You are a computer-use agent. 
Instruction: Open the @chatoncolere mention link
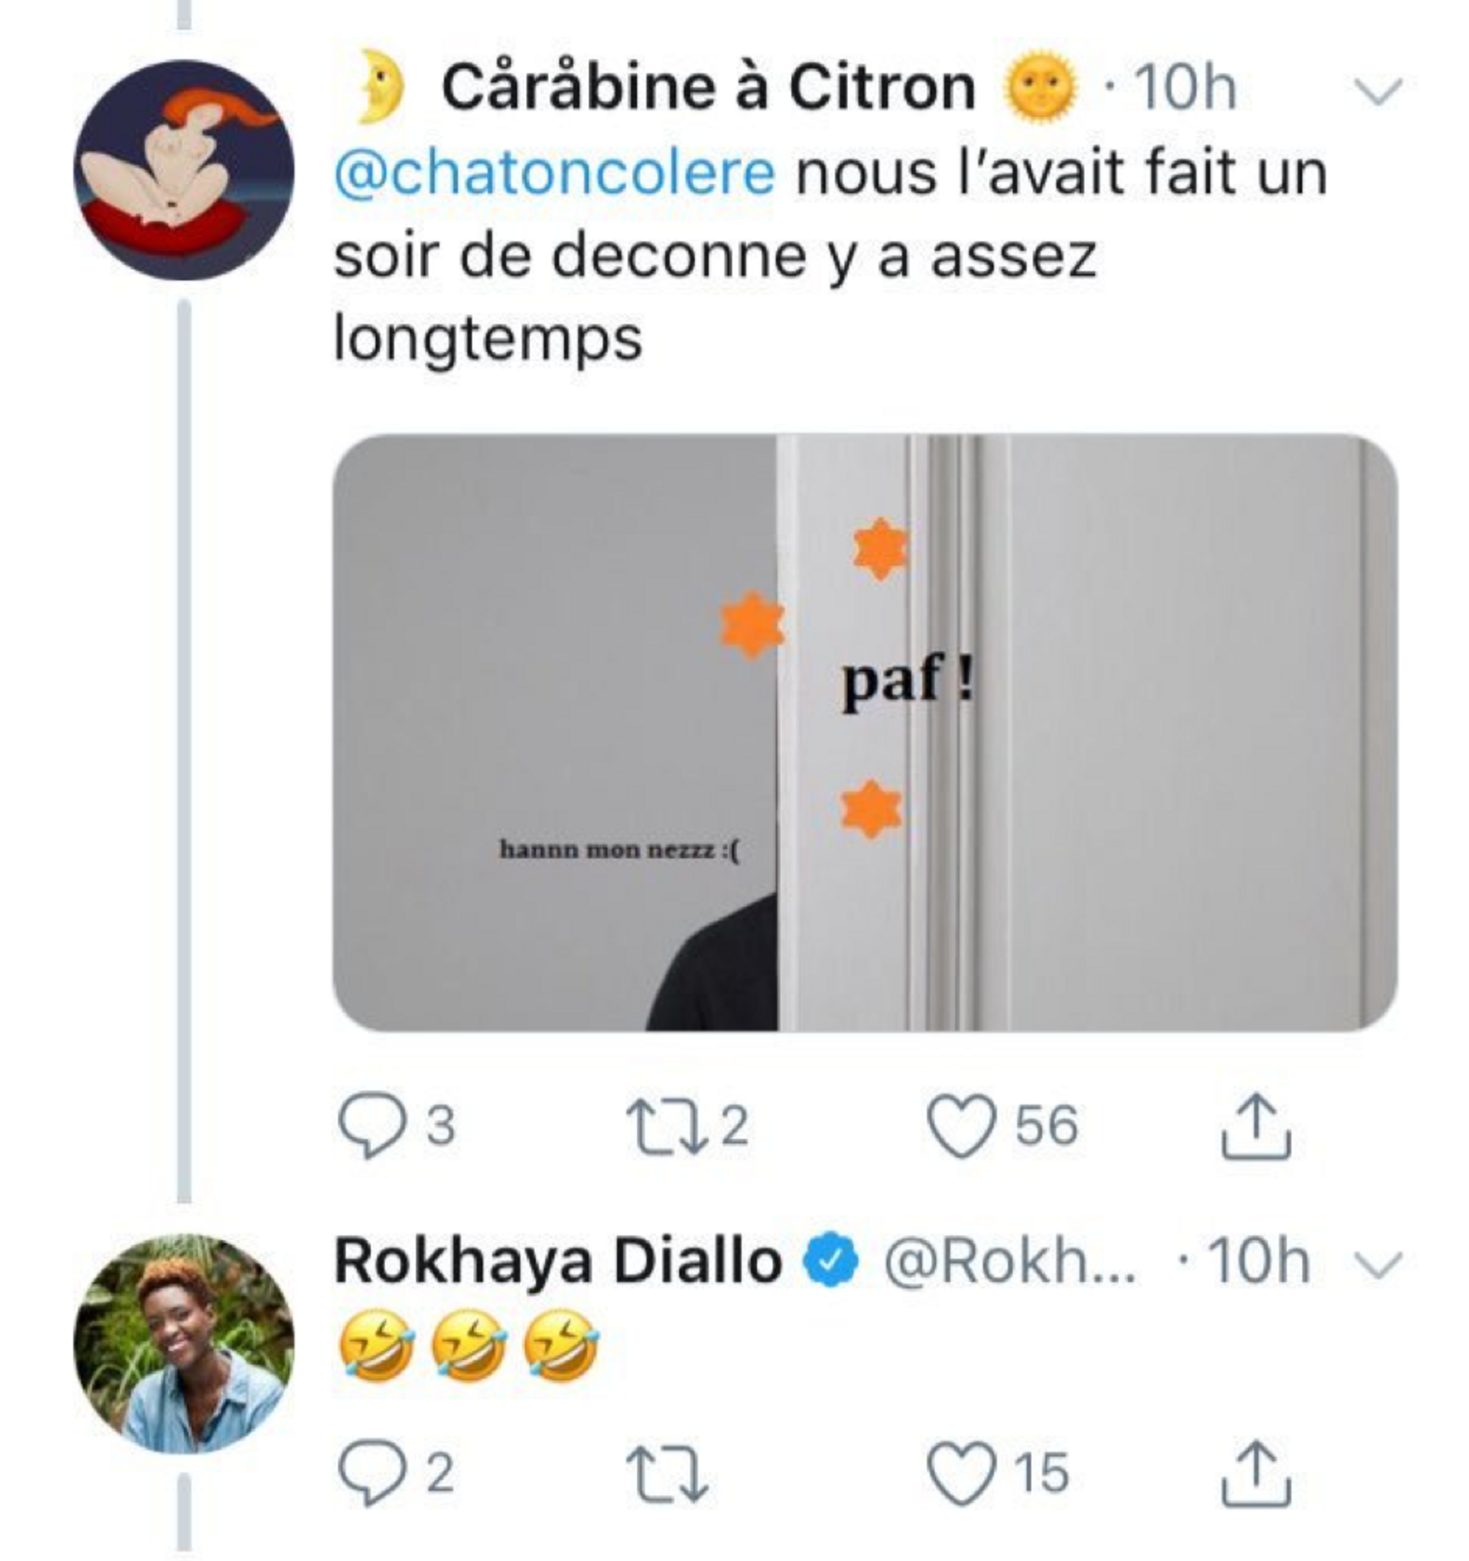(x=554, y=174)
